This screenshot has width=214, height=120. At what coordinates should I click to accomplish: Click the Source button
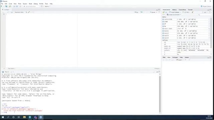tap(152, 12)
